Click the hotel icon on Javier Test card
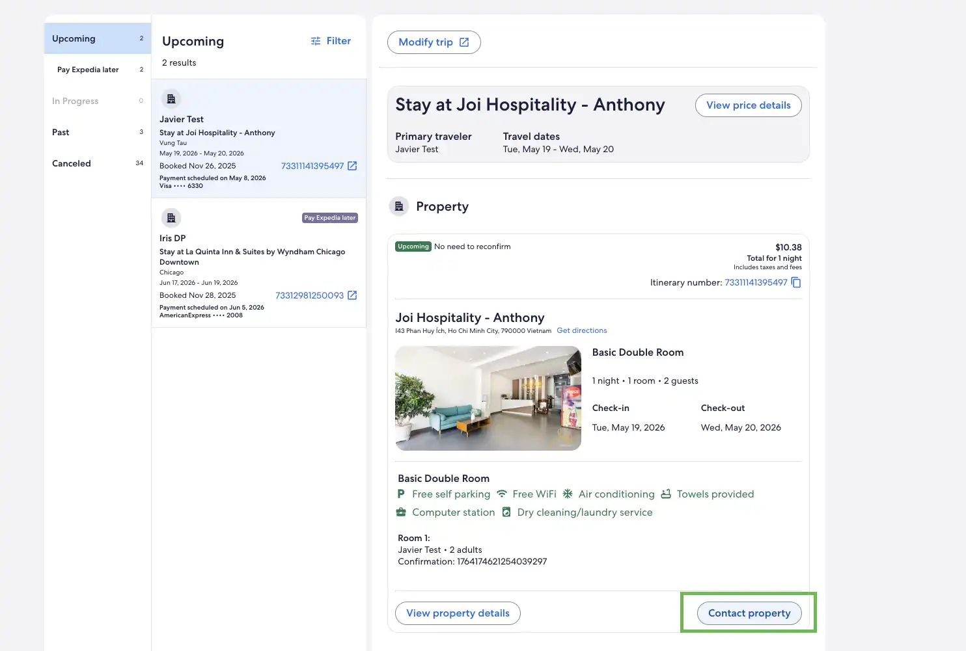966x651 pixels. click(x=171, y=99)
